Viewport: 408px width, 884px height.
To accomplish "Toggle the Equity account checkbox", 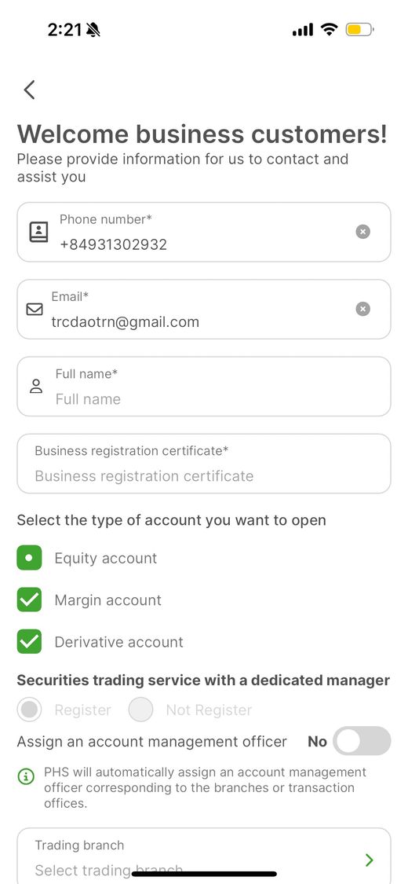I will 29,558.
